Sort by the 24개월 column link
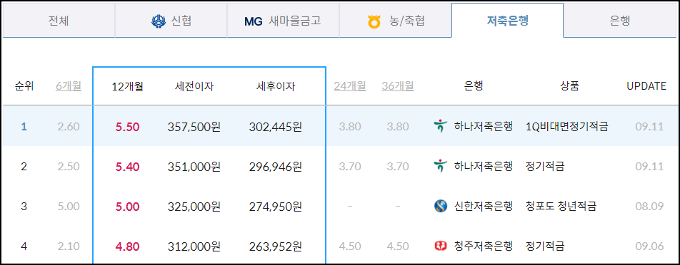Viewport: 680px width, 265px height. click(x=350, y=86)
